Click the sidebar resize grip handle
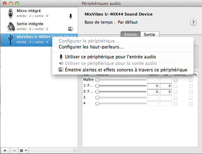The height and width of the screenshot is (154, 202). pos(75,150)
